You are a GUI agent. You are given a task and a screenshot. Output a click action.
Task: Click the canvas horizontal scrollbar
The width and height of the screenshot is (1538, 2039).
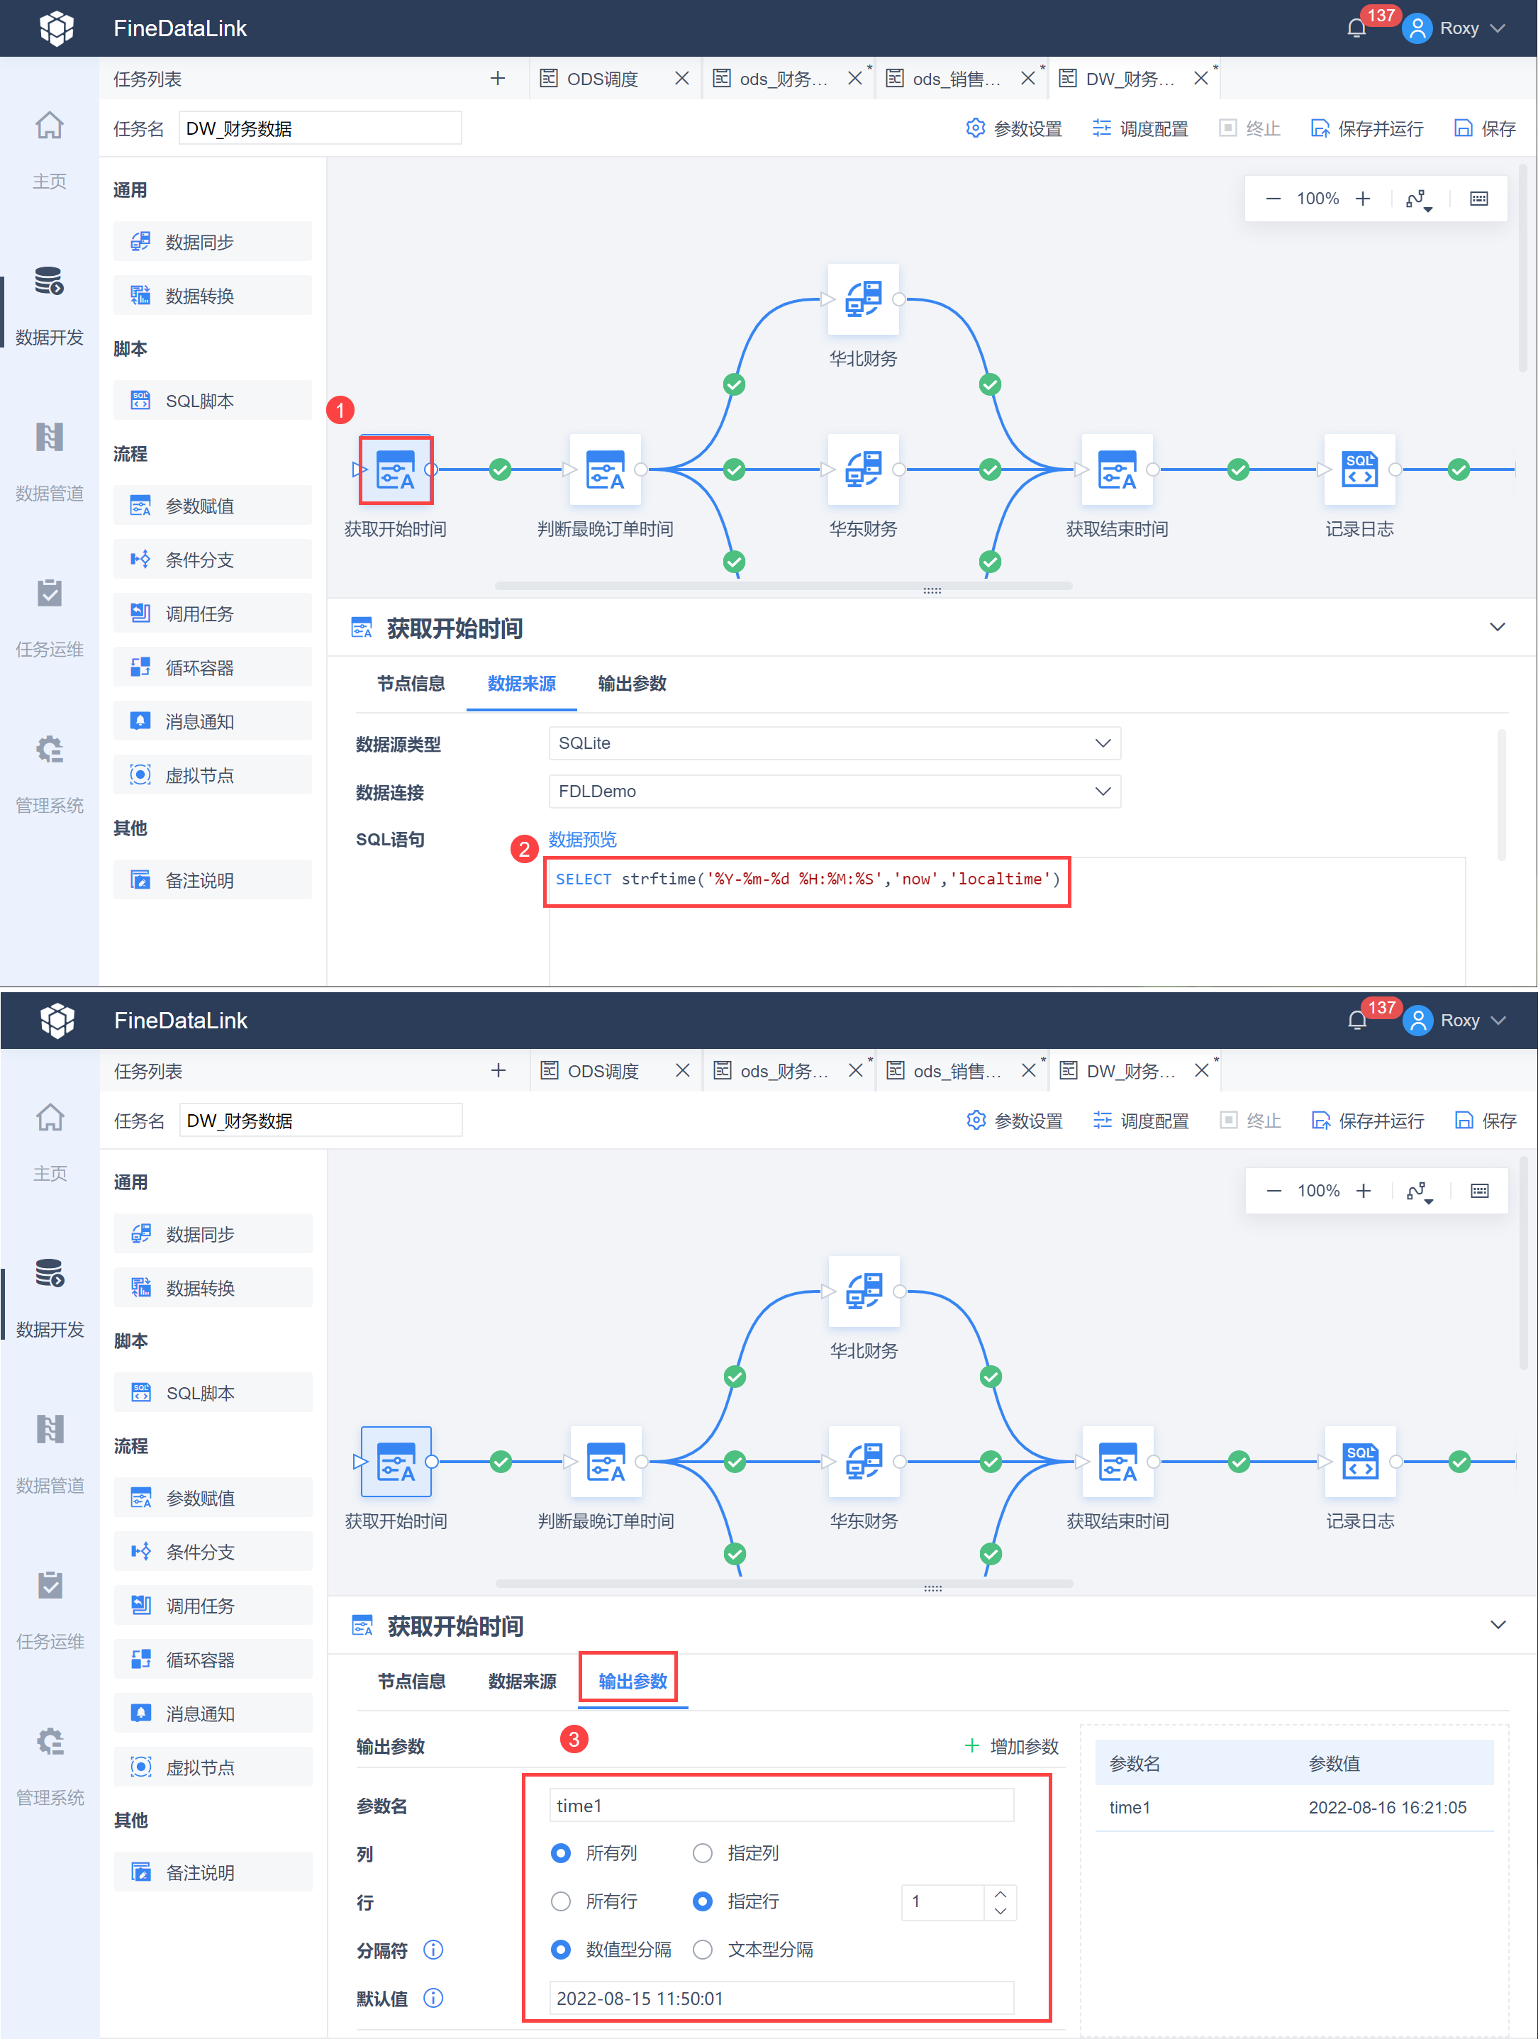point(784,587)
